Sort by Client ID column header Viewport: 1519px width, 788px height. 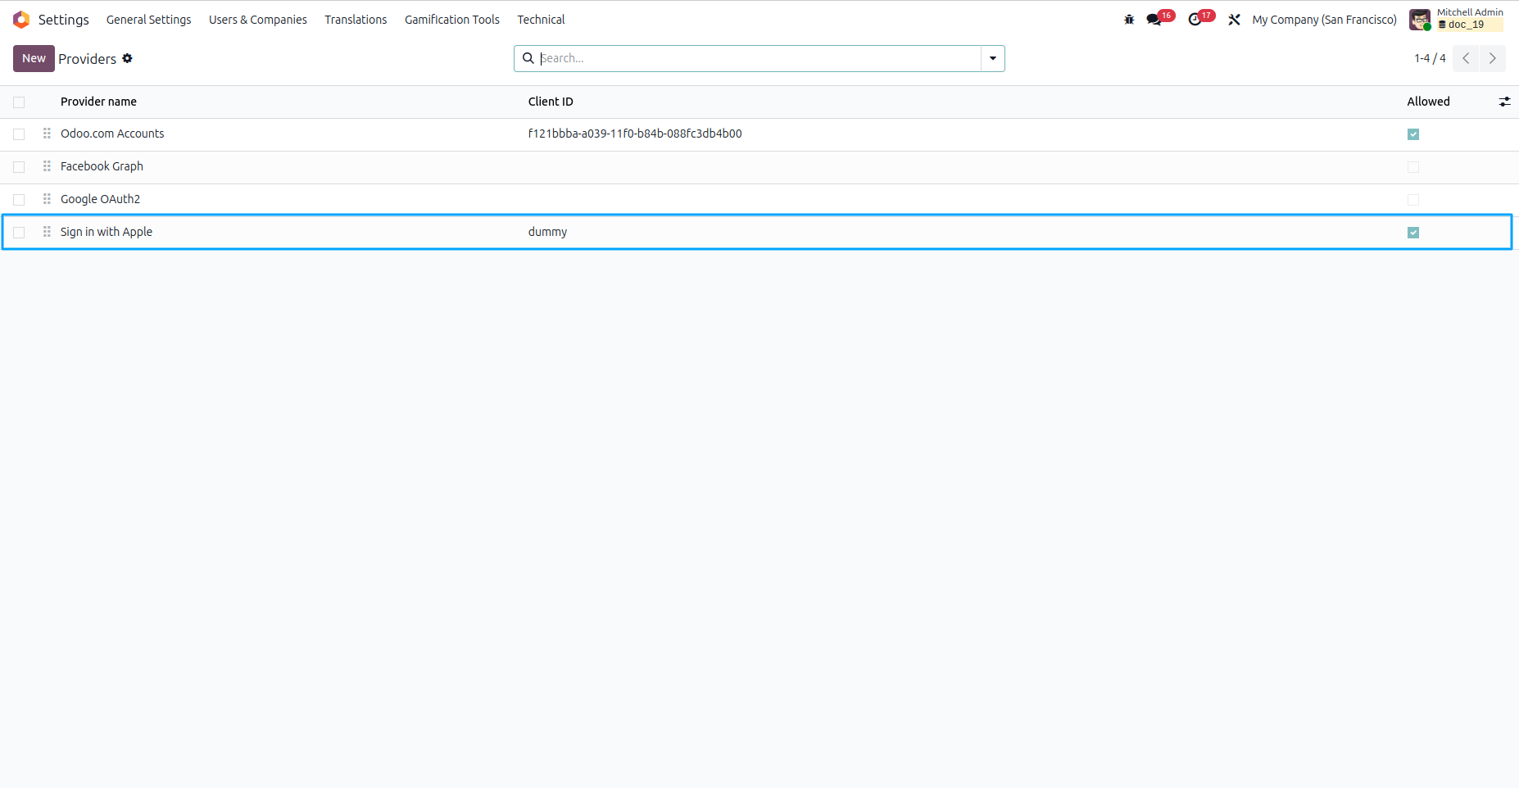(551, 102)
